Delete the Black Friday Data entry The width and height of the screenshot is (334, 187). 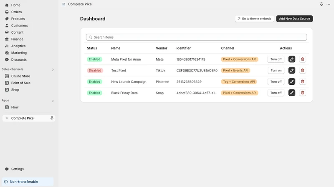coord(302,93)
